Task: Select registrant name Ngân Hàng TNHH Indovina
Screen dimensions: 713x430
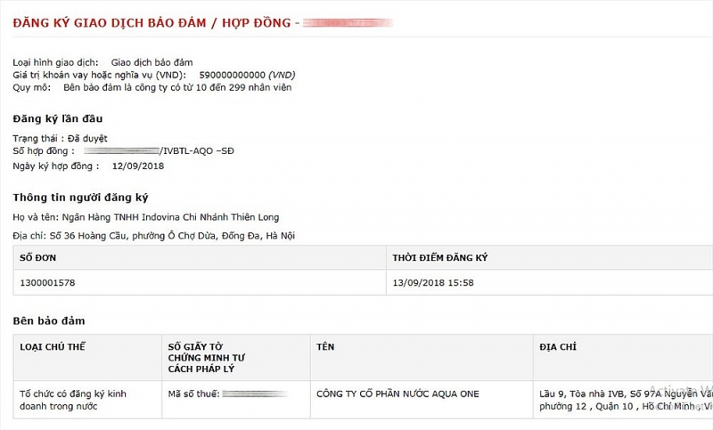Action: (x=121, y=217)
